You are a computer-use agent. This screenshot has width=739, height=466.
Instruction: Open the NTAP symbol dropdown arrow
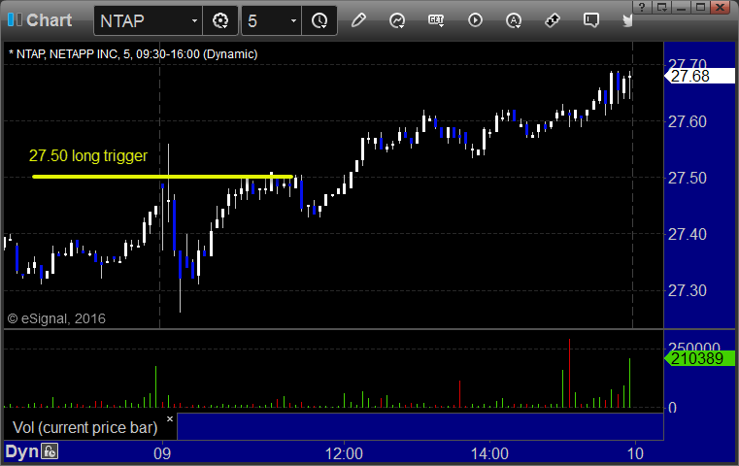[194, 21]
